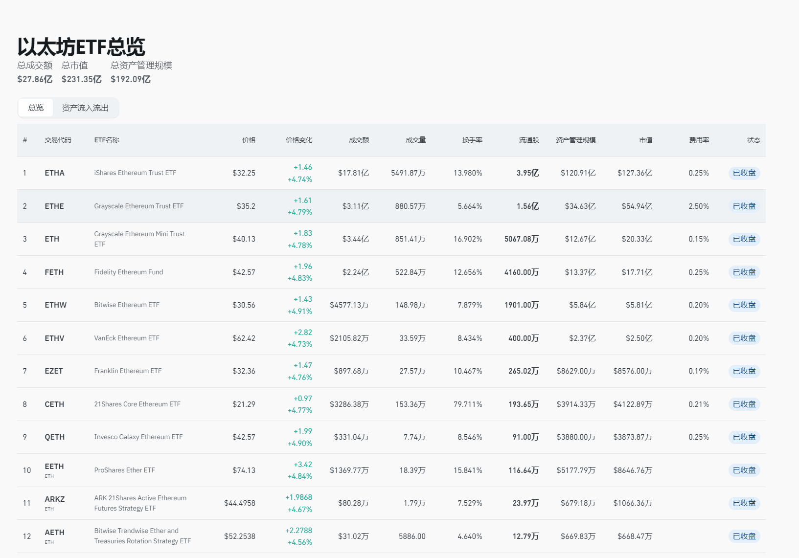
Task: Open the ETHV ticker link
Action: coord(54,338)
